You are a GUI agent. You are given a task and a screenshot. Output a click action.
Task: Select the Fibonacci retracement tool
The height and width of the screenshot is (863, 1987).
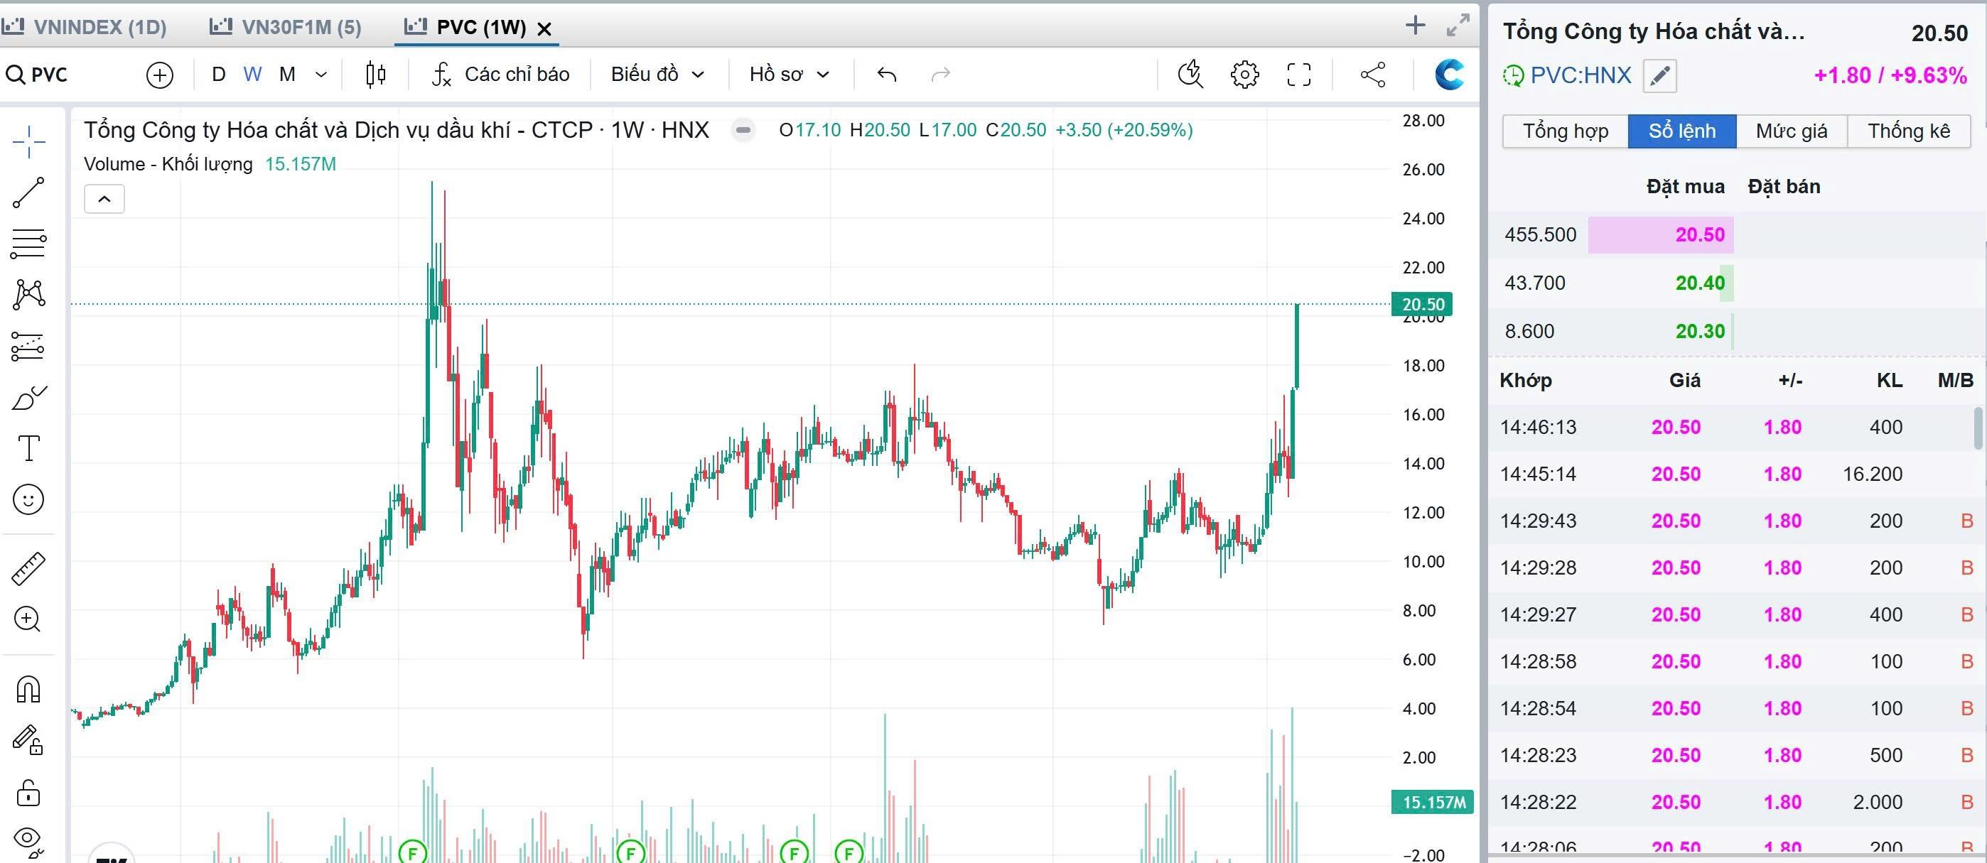tap(28, 243)
